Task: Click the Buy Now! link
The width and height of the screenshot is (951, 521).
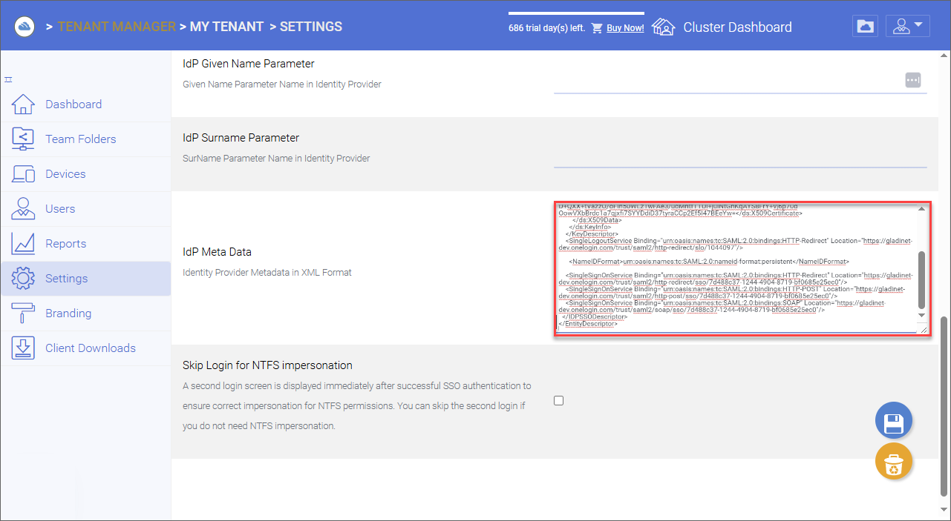Action: coord(625,28)
